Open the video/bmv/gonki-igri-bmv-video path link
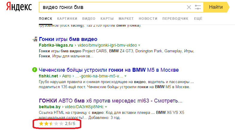The image size is (235, 133). pyautogui.click(x=107, y=45)
